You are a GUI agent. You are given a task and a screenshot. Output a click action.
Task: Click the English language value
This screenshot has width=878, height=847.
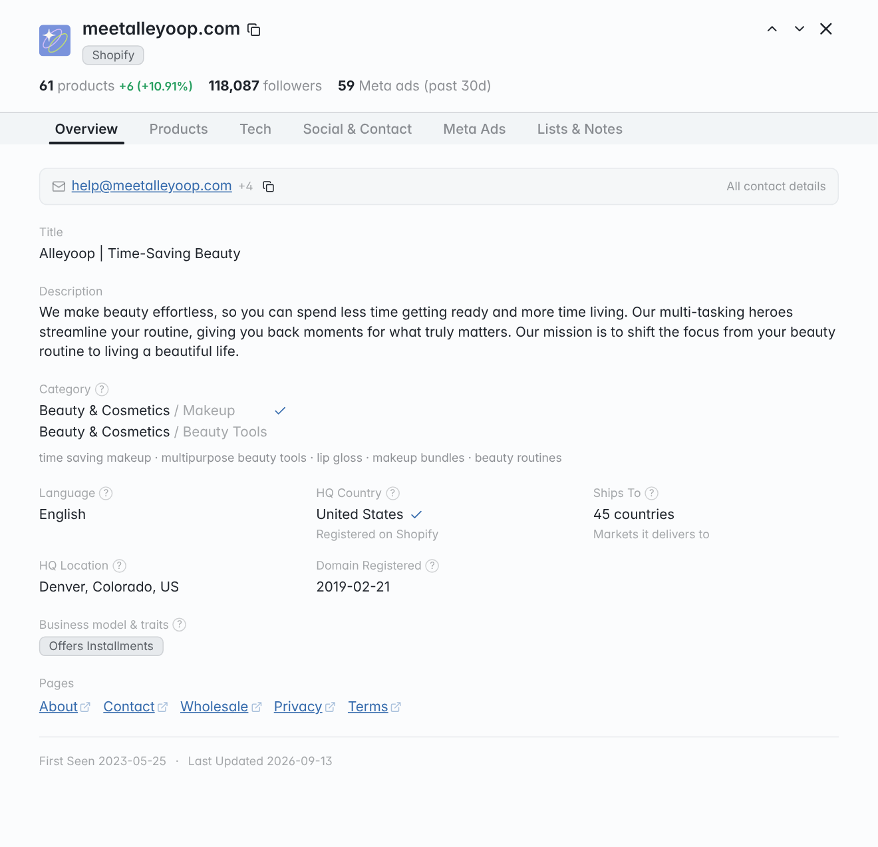(63, 514)
